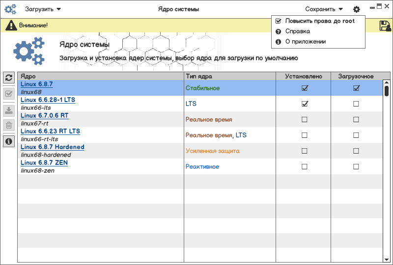The image size is (393, 265).
Task: Expand the Сохранить dropdown
Action: (324, 9)
